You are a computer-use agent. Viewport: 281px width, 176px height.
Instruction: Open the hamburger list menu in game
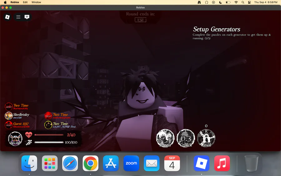click(x=18, y=17)
